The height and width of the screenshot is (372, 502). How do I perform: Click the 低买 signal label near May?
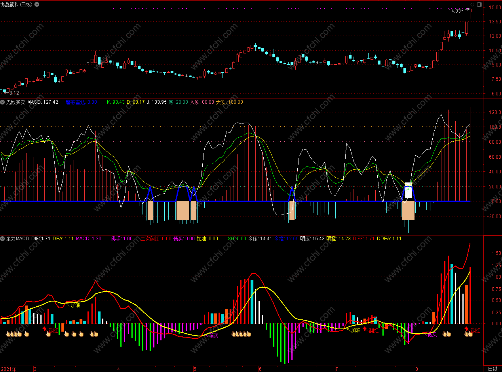tap(214, 336)
